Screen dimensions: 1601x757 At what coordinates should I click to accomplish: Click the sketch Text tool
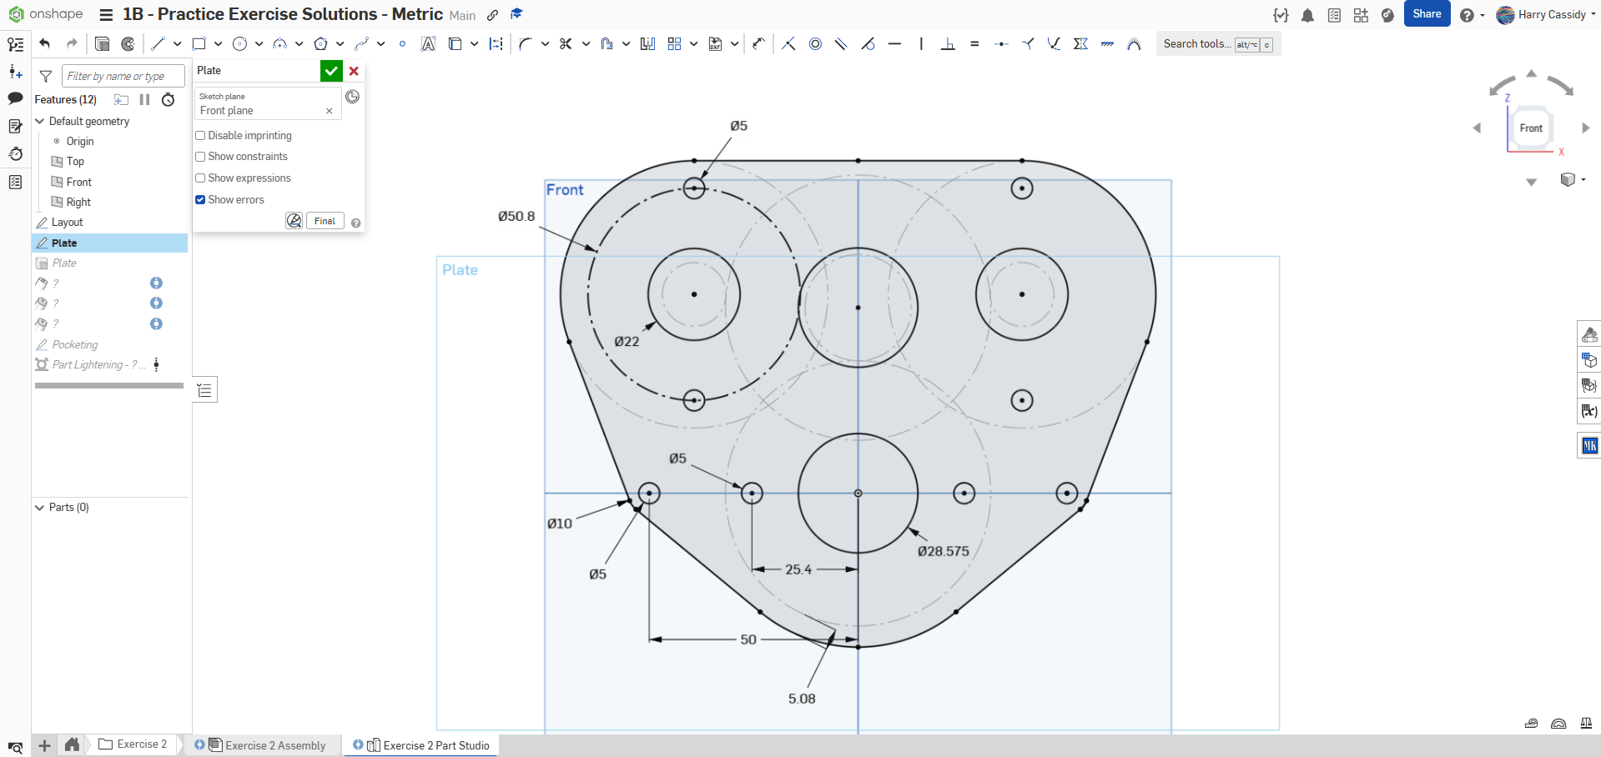(x=428, y=44)
